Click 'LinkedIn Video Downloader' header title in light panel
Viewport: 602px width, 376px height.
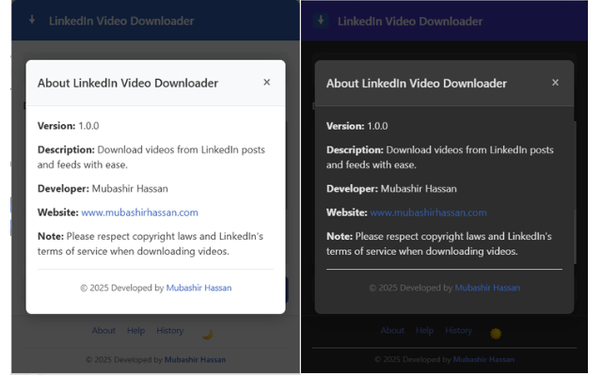point(121,21)
